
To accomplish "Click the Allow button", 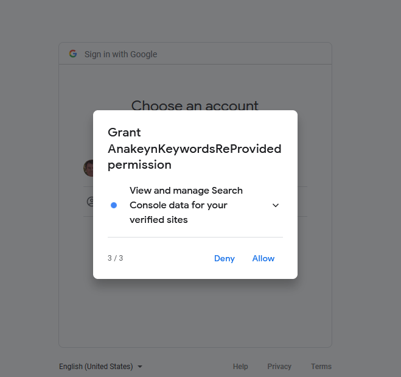I will (x=263, y=258).
